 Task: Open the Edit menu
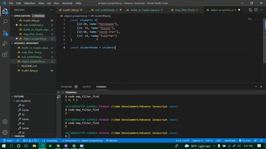(x=18, y=3)
